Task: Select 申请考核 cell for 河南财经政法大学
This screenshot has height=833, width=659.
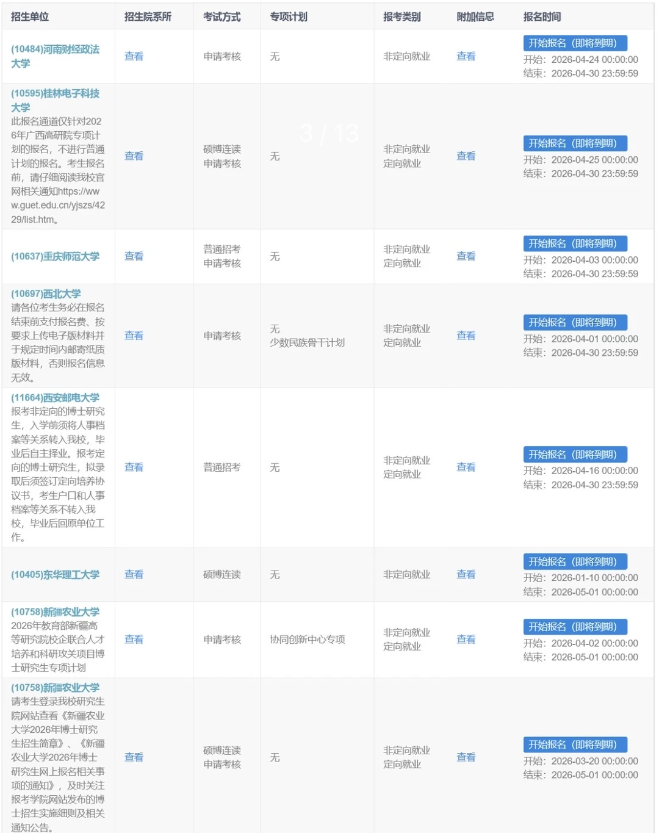Action: tap(222, 56)
